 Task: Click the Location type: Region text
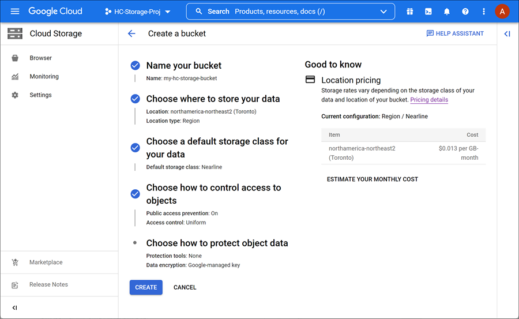tap(173, 121)
